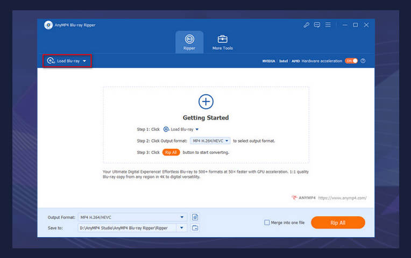Toggle hardware acceleration switch off

coord(351,61)
